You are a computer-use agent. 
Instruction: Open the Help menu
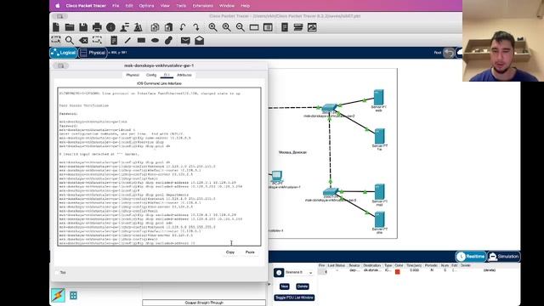click(x=246, y=6)
